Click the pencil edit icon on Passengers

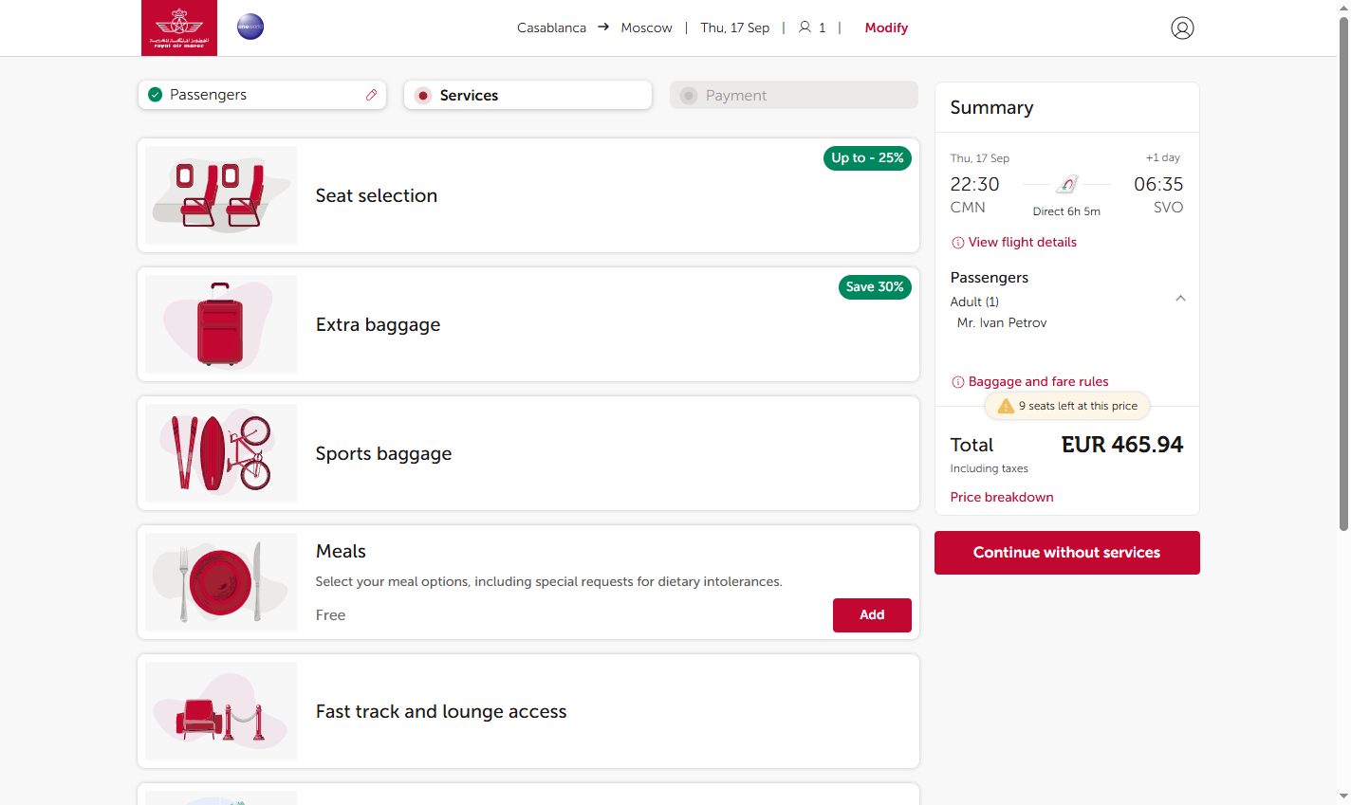coord(371,95)
